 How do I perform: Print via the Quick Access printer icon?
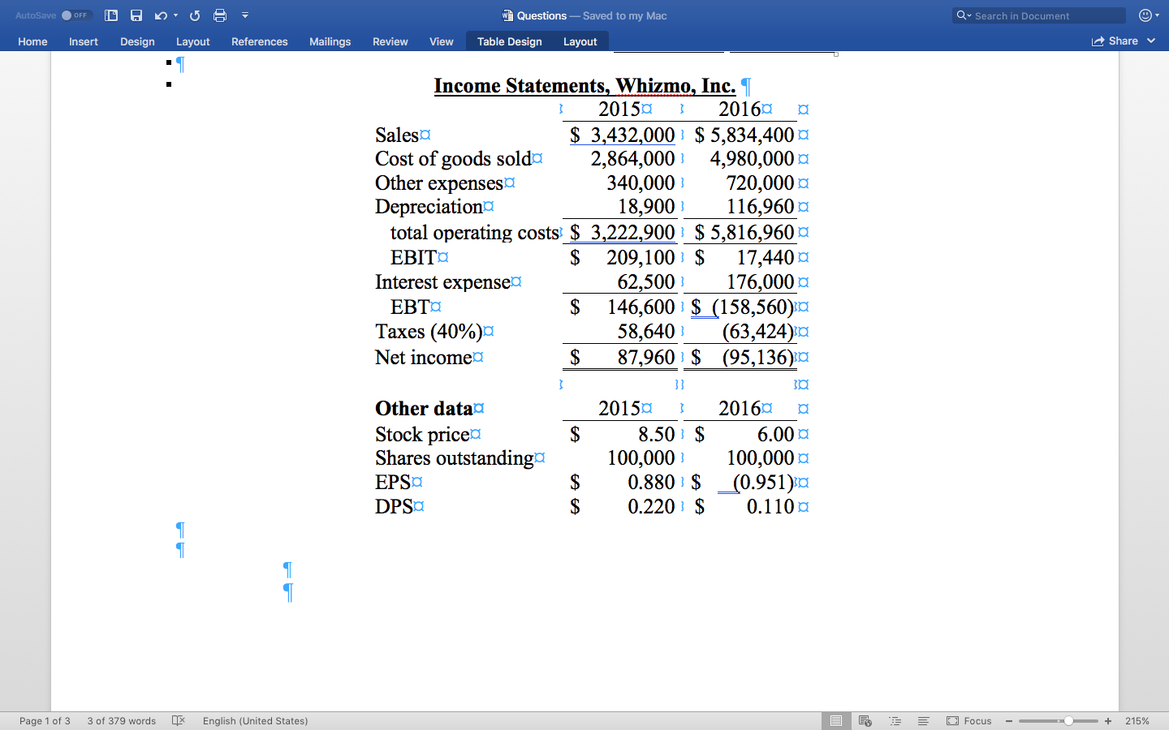(x=219, y=15)
